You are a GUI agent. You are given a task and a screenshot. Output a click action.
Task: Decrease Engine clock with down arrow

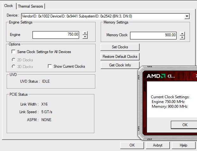click(85, 37)
